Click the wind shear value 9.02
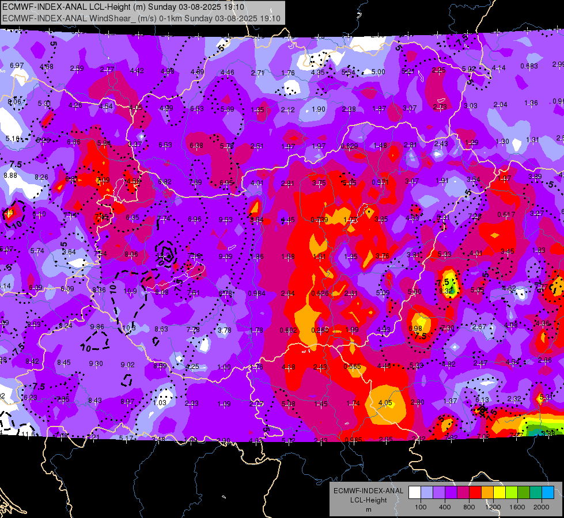 128,365
